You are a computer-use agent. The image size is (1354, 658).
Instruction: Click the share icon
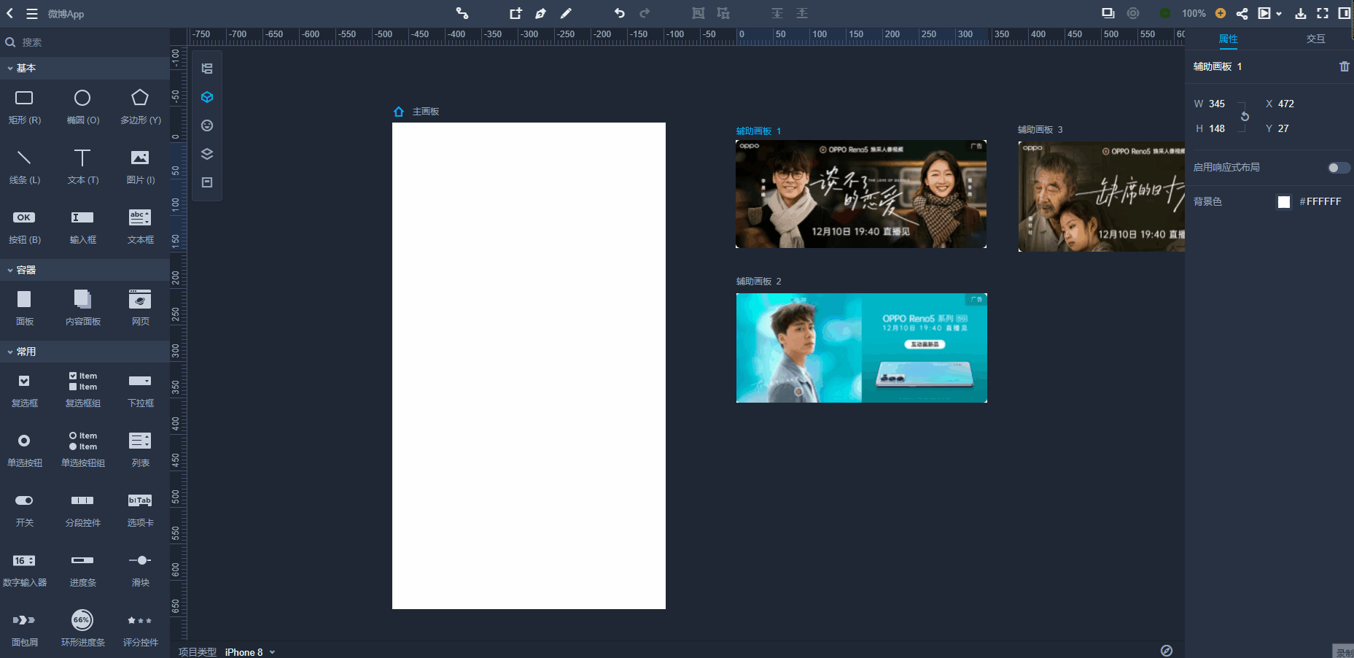[1242, 13]
